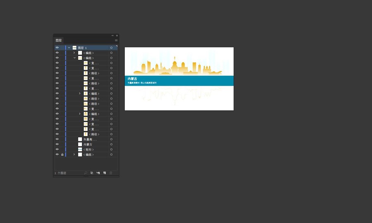Expand the second nested <编组> chevron
The width and height of the screenshot is (372, 223).
pyautogui.click(x=80, y=114)
